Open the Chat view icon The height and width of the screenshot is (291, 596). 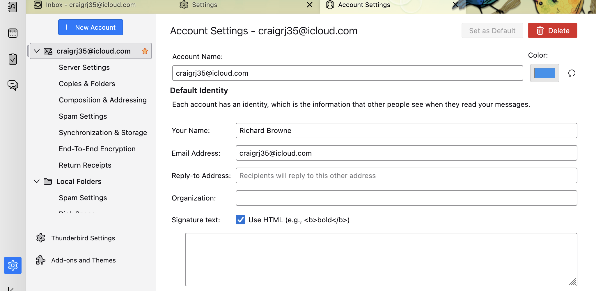(x=13, y=85)
